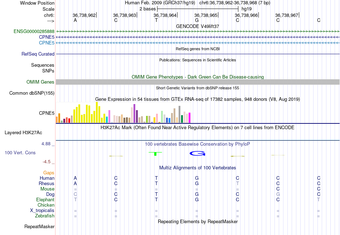The height and width of the screenshot is (235, 340).
Task: Click the Mouse species label
Action: point(47,189)
